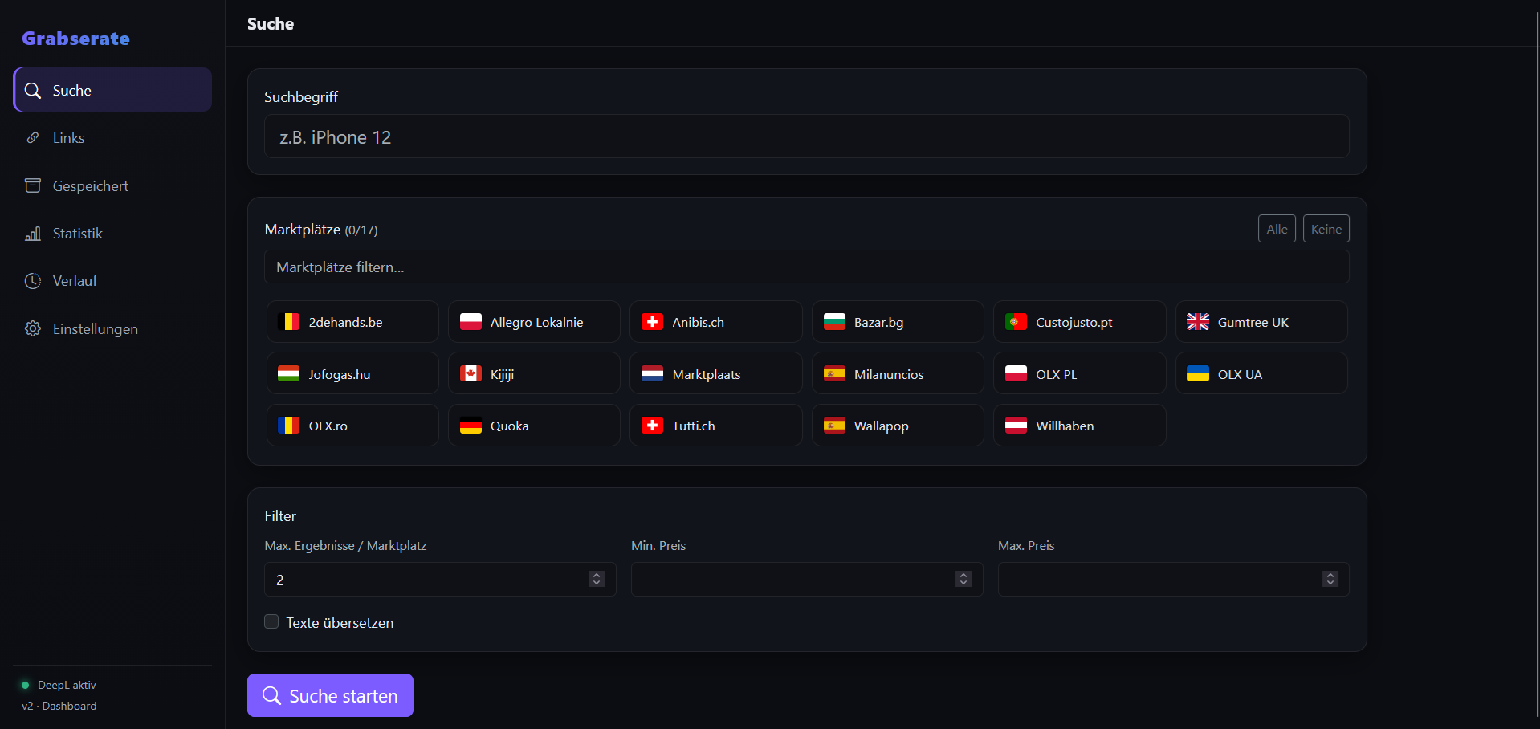The width and height of the screenshot is (1540, 729).
Task: Select the OLX UA marketplace
Action: pos(1261,373)
